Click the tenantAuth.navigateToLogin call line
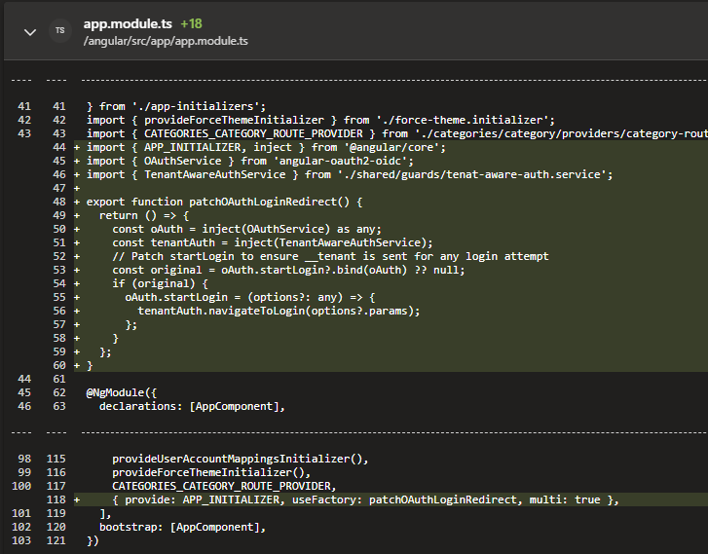 coord(279,311)
